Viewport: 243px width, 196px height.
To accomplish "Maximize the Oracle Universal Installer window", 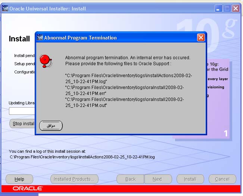I will pyautogui.click(x=227, y=8).
